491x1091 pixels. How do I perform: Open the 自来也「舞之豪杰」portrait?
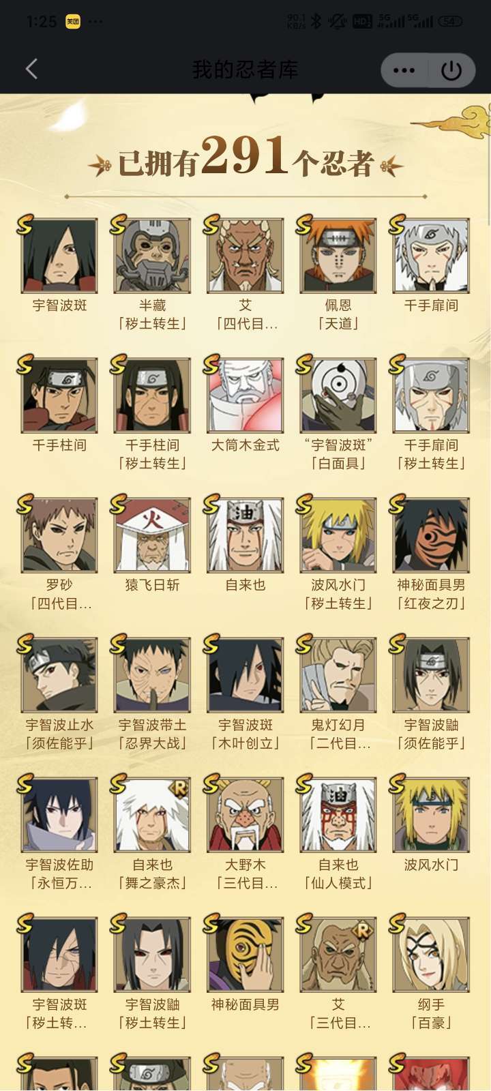[152, 815]
